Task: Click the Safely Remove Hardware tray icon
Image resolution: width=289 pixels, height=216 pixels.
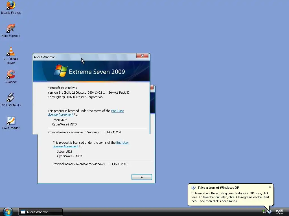Action: point(264,212)
